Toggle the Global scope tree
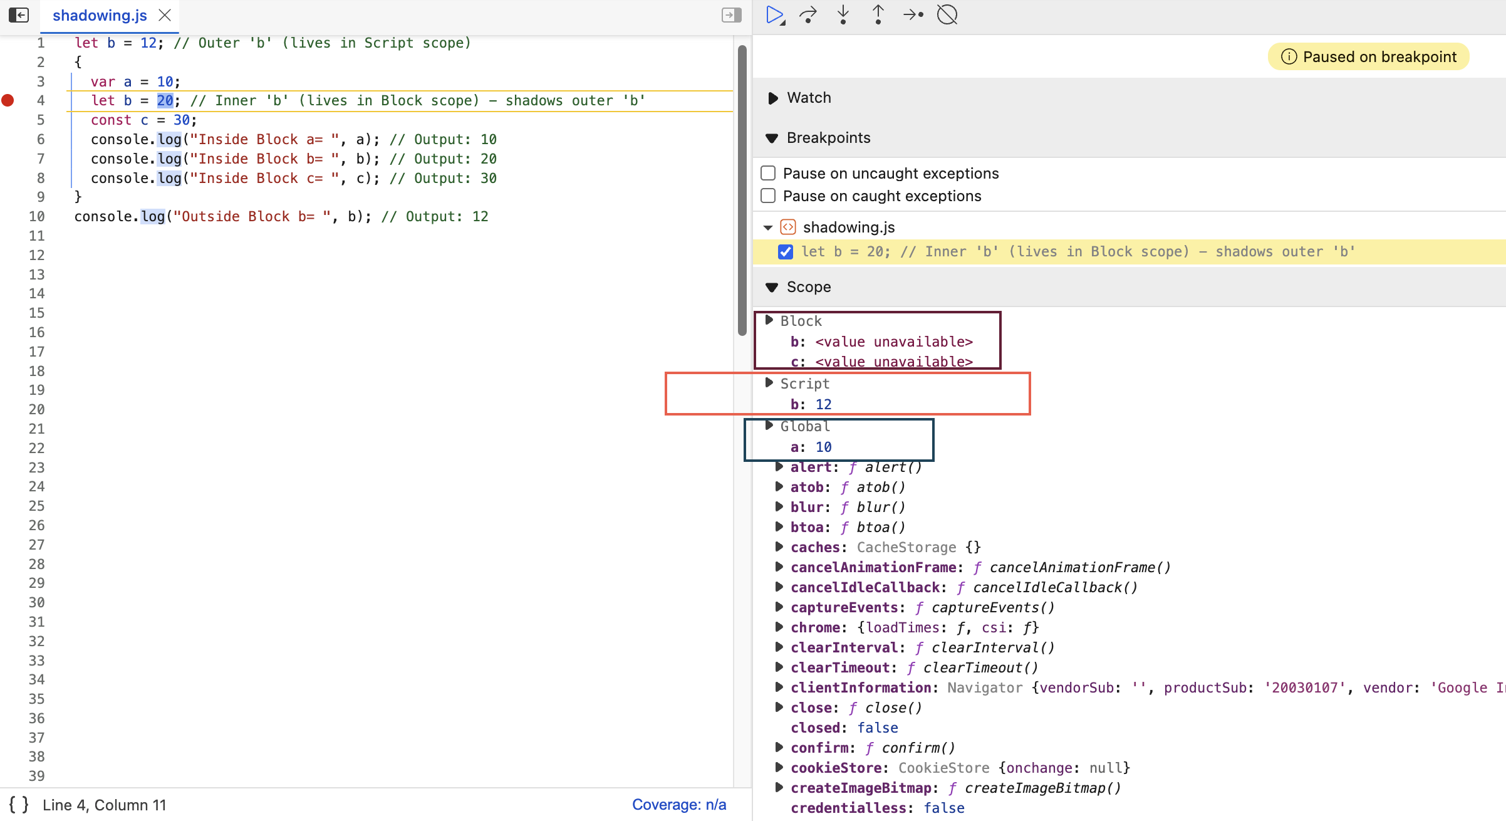Viewport: 1506px width, 821px height. 769,426
